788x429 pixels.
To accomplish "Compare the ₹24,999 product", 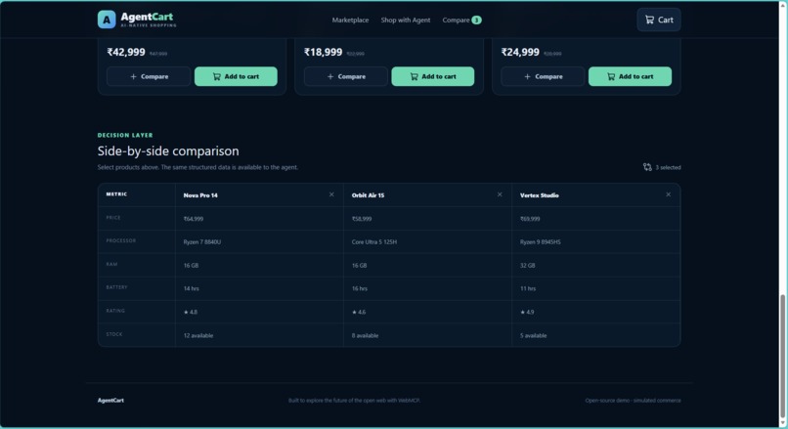I will (x=543, y=76).
